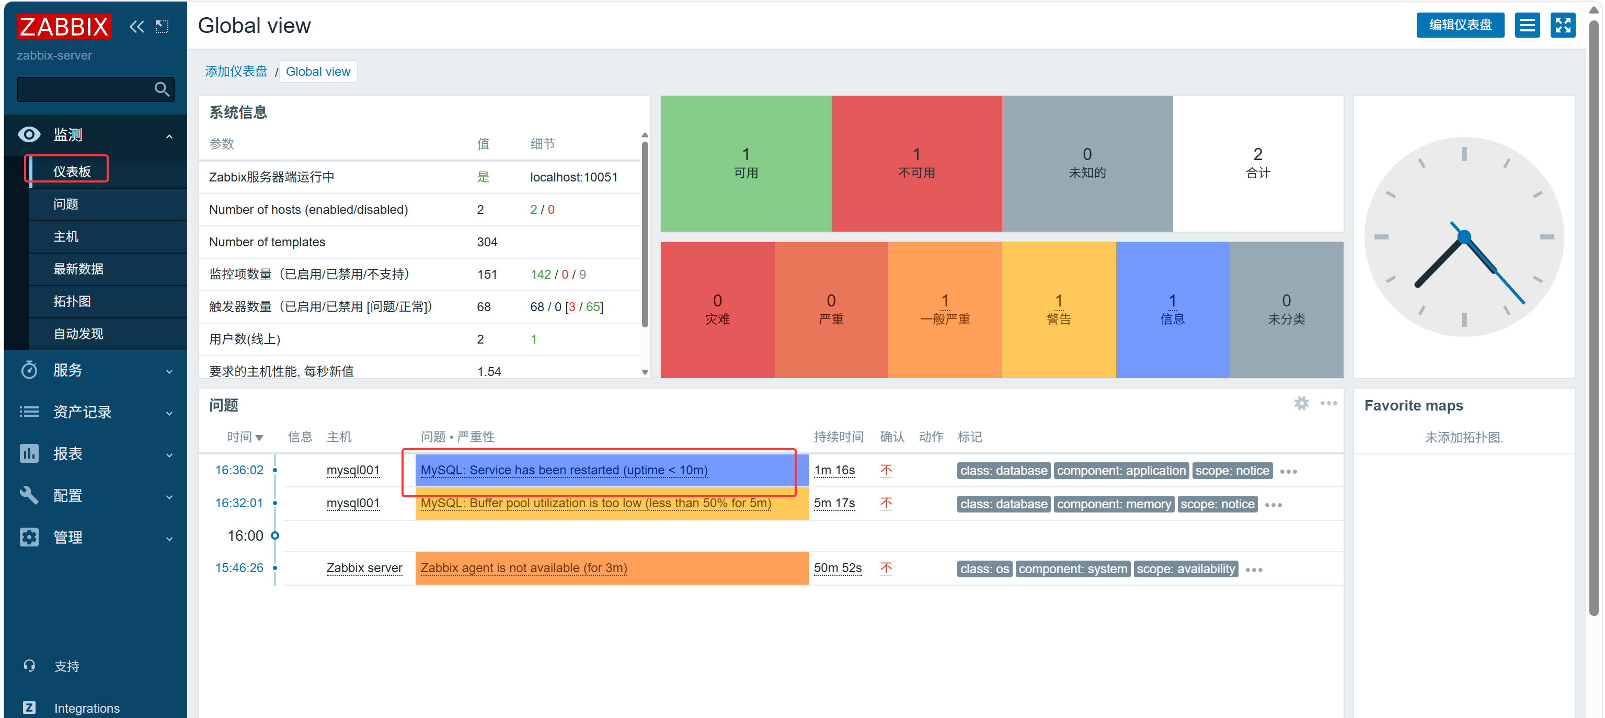Open the 最新数据 menu item
Image resolution: width=1605 pixels, height=718 pixels.
(78, 269)
